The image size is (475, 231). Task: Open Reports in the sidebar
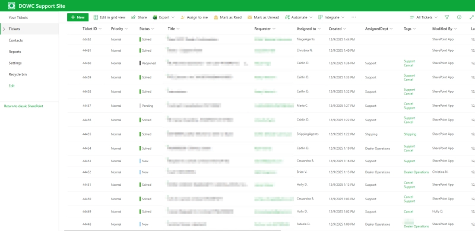point(15,52)
